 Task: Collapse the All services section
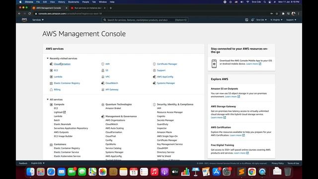point(48,99)
